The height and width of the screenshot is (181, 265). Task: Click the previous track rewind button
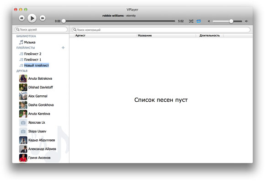(x=21, y=18)
